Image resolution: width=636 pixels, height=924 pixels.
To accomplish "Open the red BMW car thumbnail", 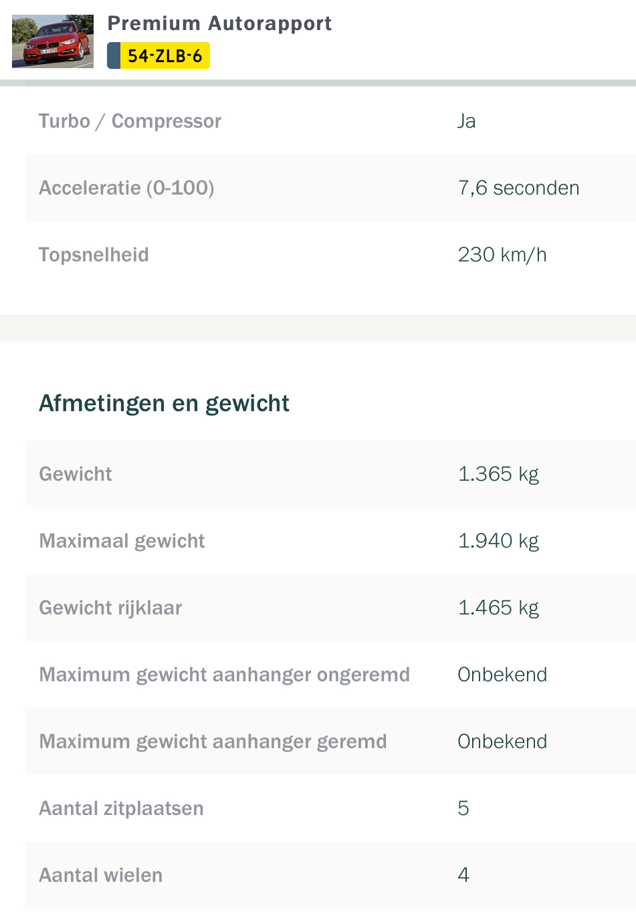I will point(53,41).
